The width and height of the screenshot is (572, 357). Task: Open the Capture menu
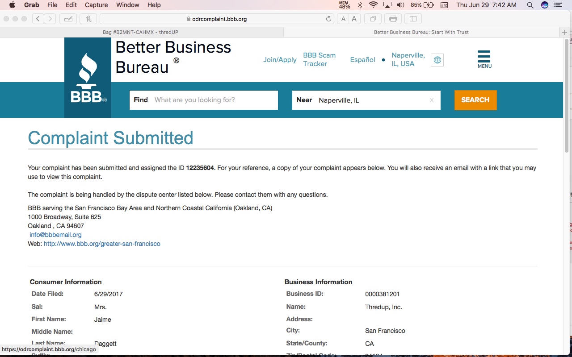tap(96, 5)
